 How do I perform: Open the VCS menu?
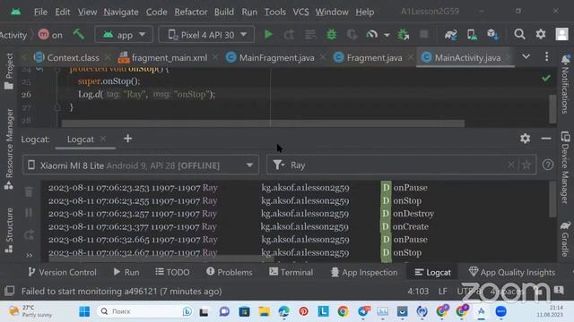(300, 12)
